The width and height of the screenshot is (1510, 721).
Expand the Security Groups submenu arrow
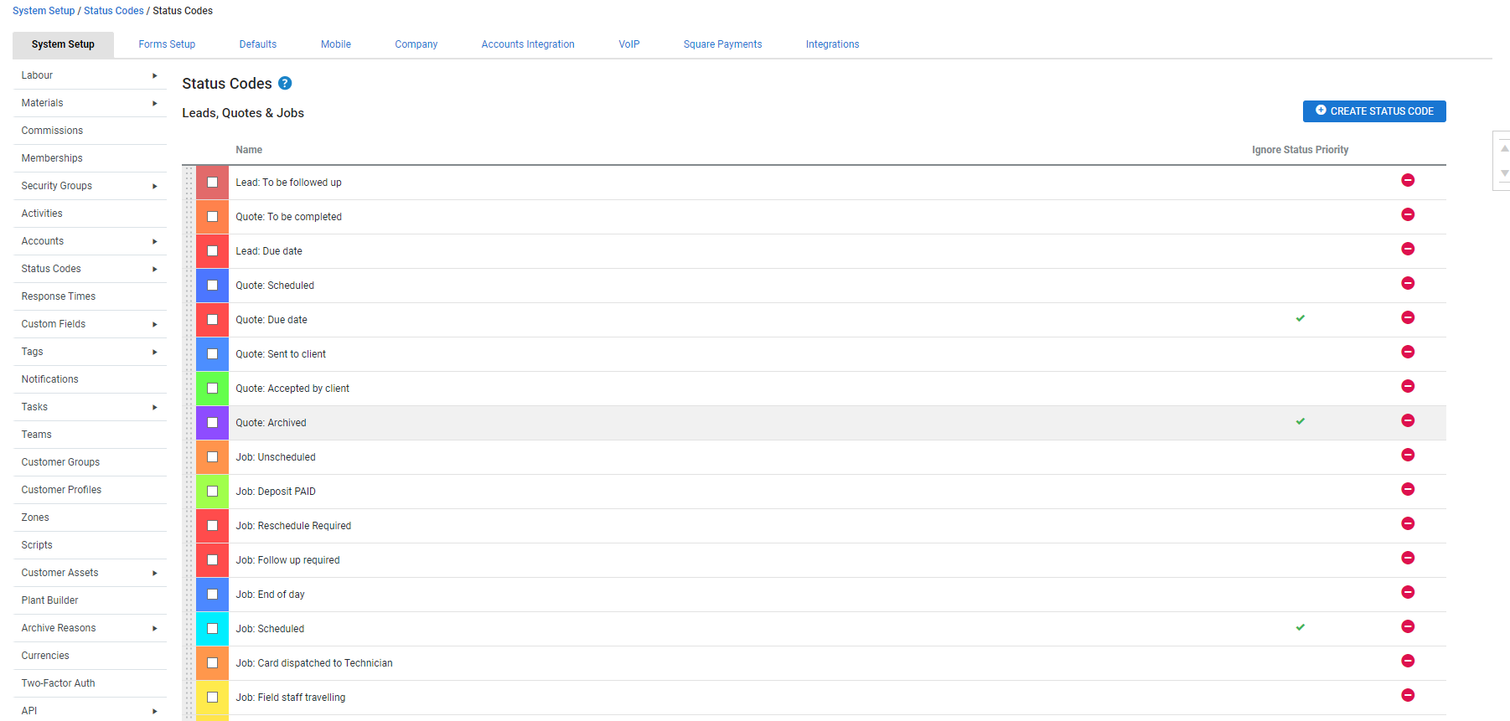pyautogui.click(x=154, y=186)
